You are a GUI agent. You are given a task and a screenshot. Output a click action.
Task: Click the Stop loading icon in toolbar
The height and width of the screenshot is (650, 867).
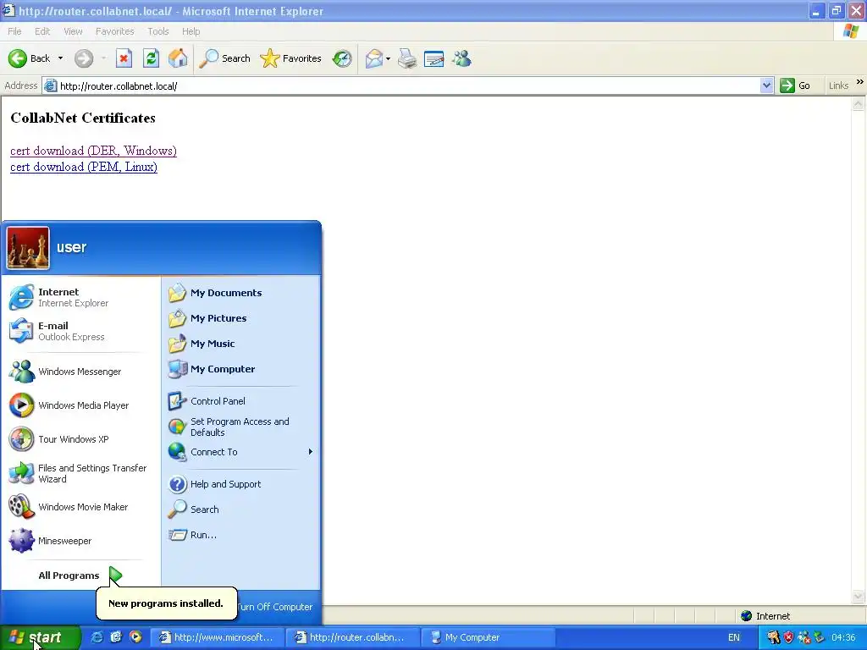[124, 58]
